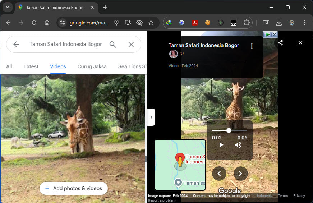Open site information icon in address bar
Screen dimensions: 313x203
pyautogui.click(x=63, y=23)
